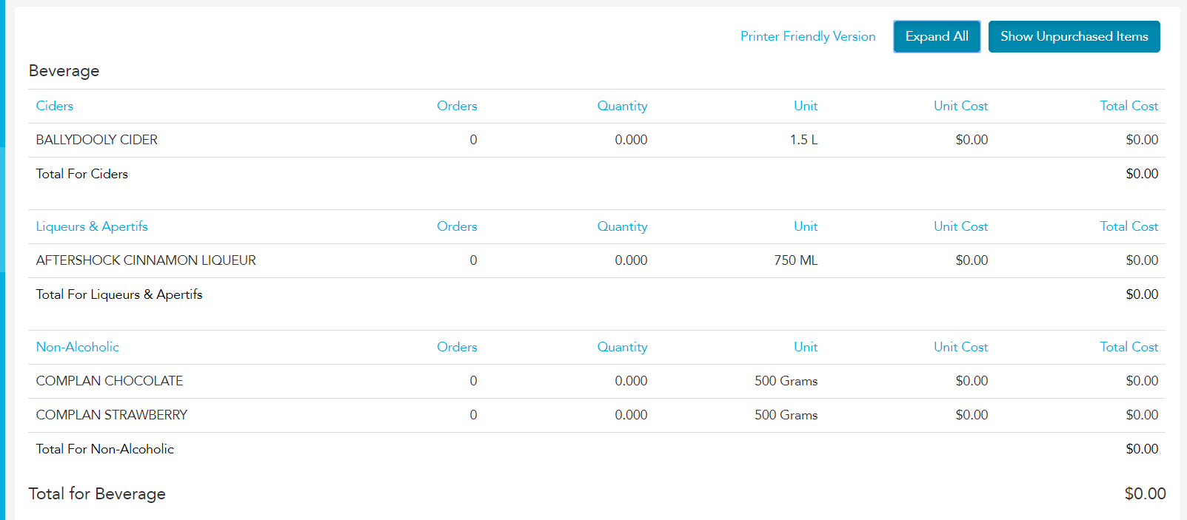Click Total For Liqueurs & Apertifs label

coord(119,294)
